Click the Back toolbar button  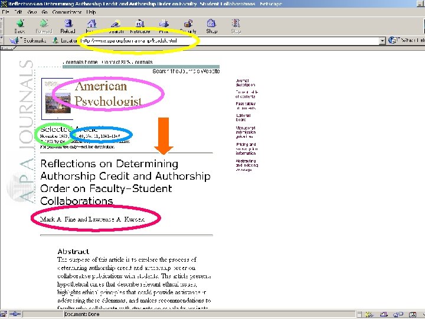[x=20, y=27]
